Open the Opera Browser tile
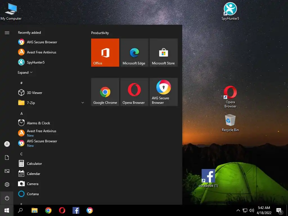This screenshot has width=288, height=216. click(x=134, y=92)
